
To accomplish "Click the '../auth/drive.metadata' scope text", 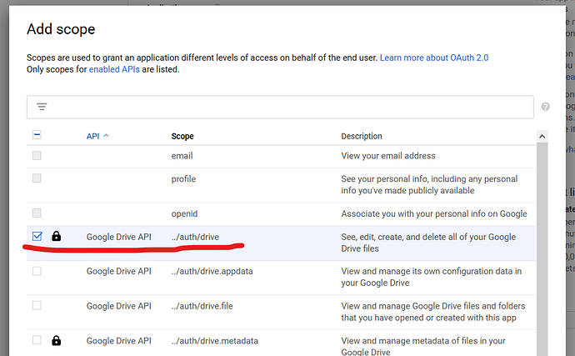I will pyautogui.click(x=214, y=341).
